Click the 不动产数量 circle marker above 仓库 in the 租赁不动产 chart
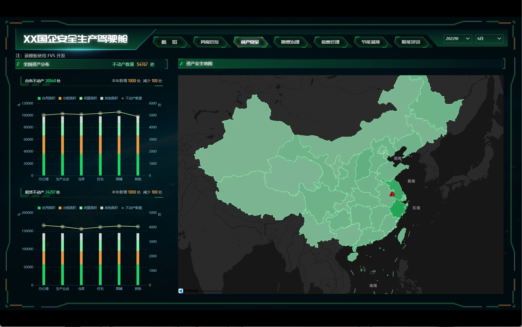The image size is (522, 327). (x=81, y=229)
